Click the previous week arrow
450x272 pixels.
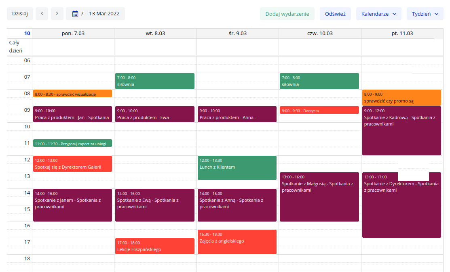click(x=42, y=14)
